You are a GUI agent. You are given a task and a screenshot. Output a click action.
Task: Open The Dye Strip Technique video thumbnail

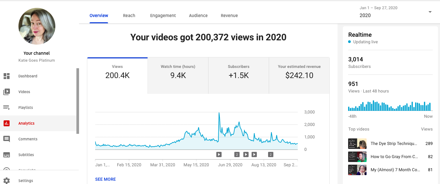coord(357,144)
